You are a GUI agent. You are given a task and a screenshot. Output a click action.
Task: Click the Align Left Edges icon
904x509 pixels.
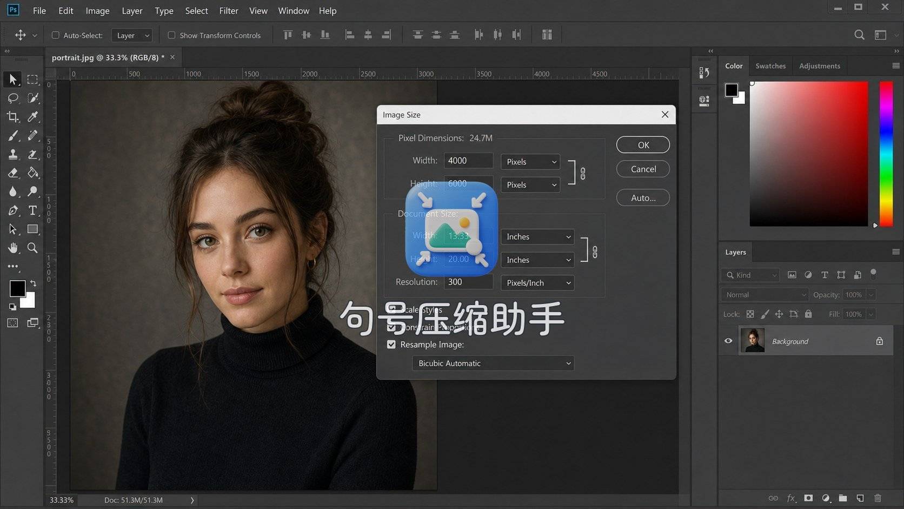tap(350, 35)
